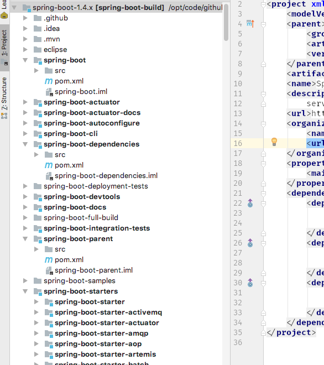
Task: Fold the parent tag on line 4
Action: tap(264, 24)
